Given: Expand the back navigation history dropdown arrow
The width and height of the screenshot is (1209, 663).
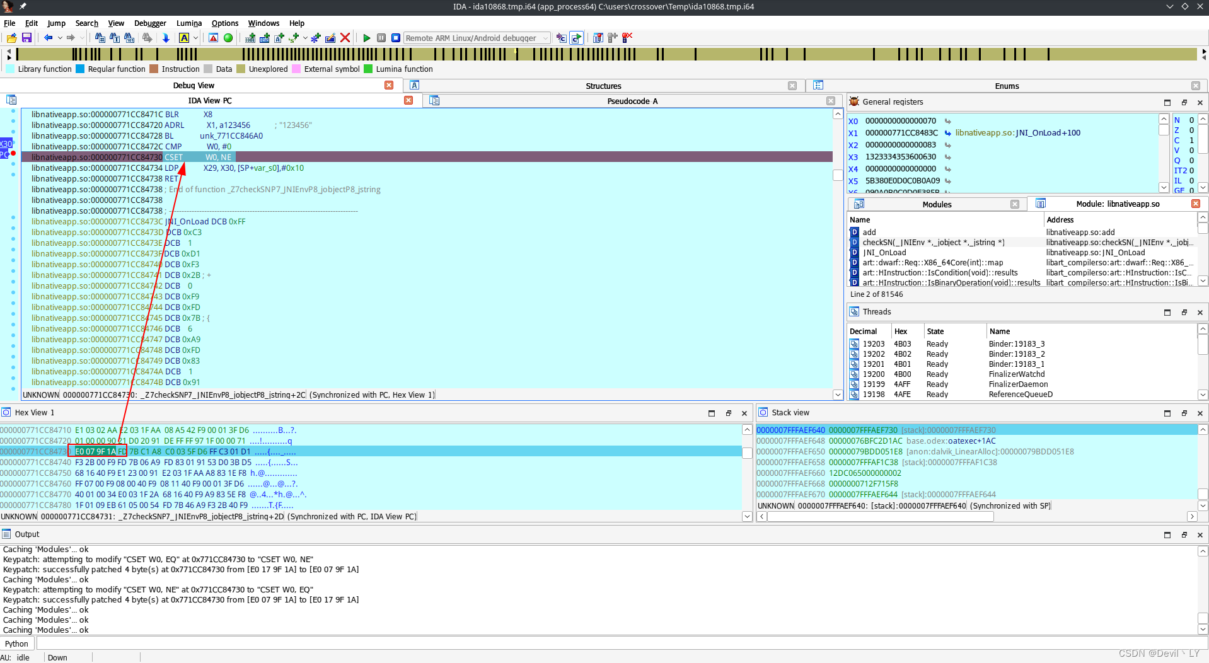Looking at the screenshot, I should coord(60,38).
